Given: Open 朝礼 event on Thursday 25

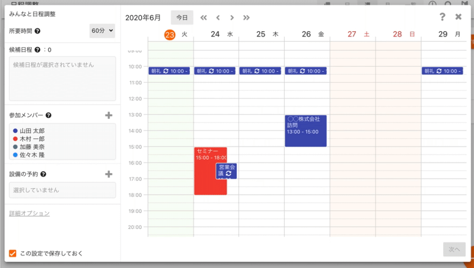Looking at the screenshot, I should pos(260,71).
